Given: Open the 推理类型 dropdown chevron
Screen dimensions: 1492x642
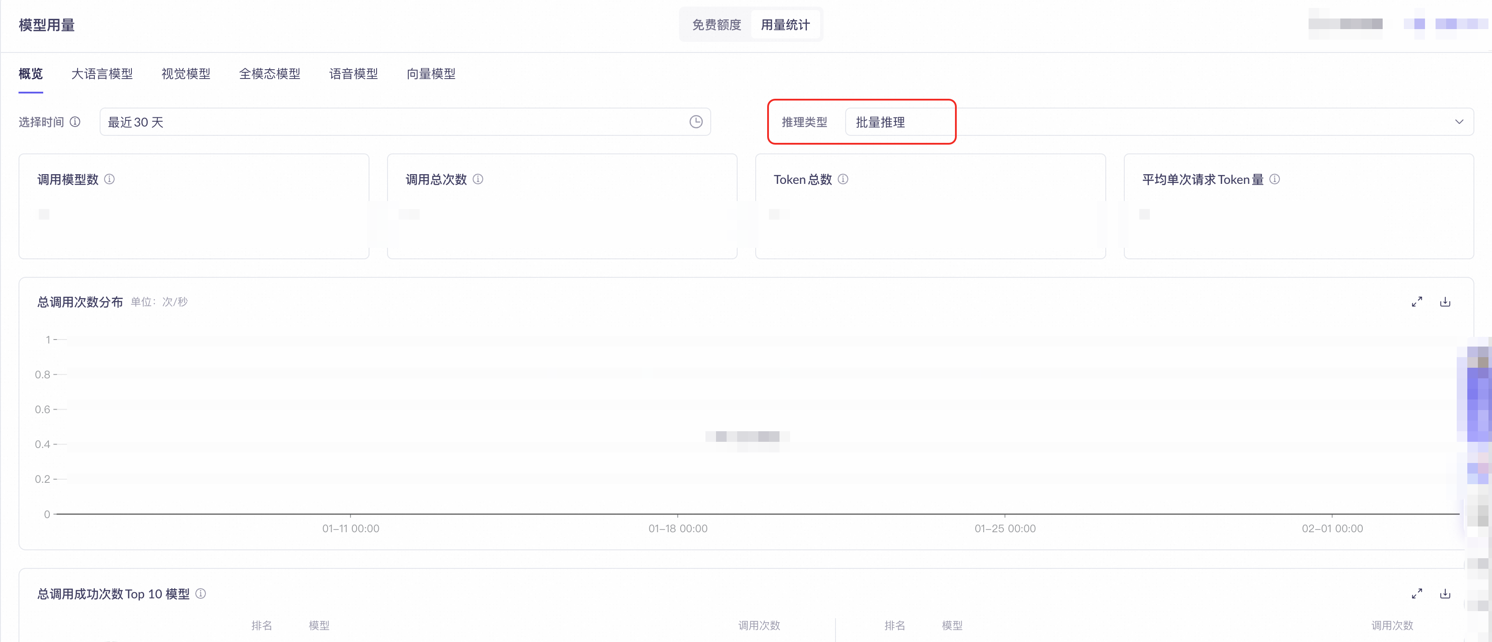Looking at the screenshot, I should point(1459,122).
